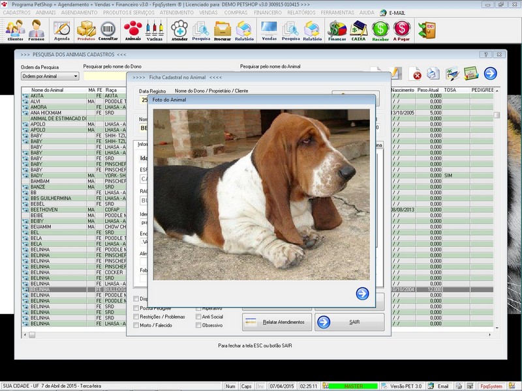Screen dimensions: 522x391
Task: Open the A Pagar pink dollar icon
Action: click(x=402, y=30)
